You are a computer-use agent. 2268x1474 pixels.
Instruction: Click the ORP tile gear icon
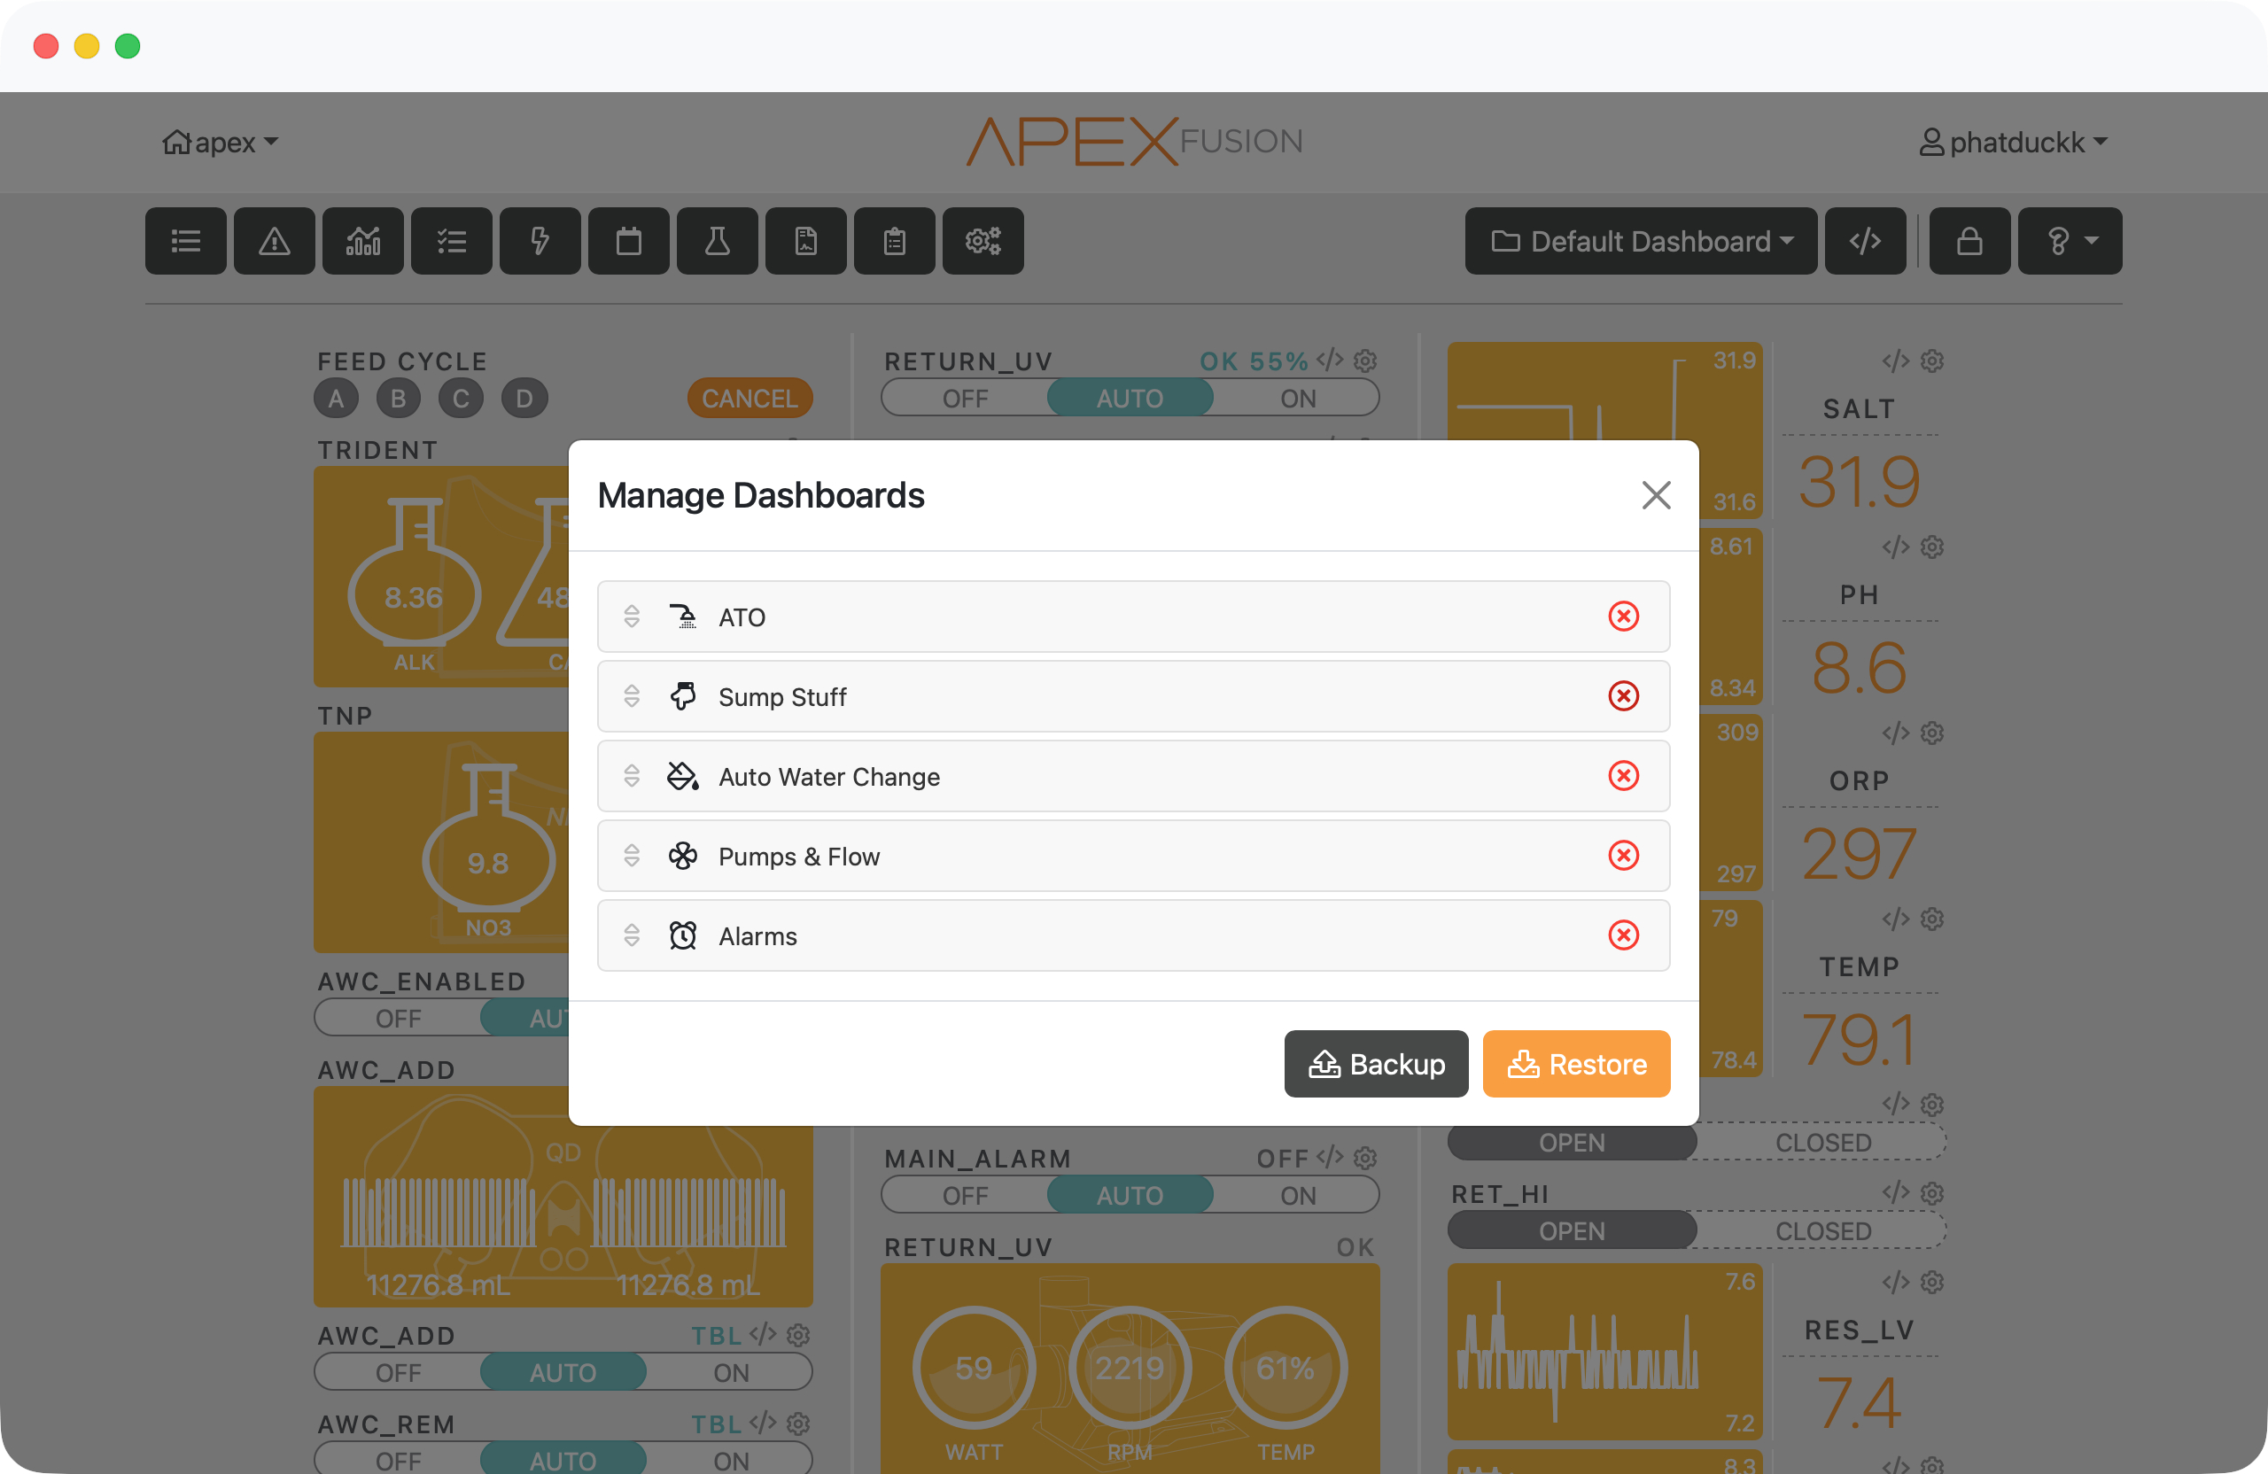[1932, 733]
